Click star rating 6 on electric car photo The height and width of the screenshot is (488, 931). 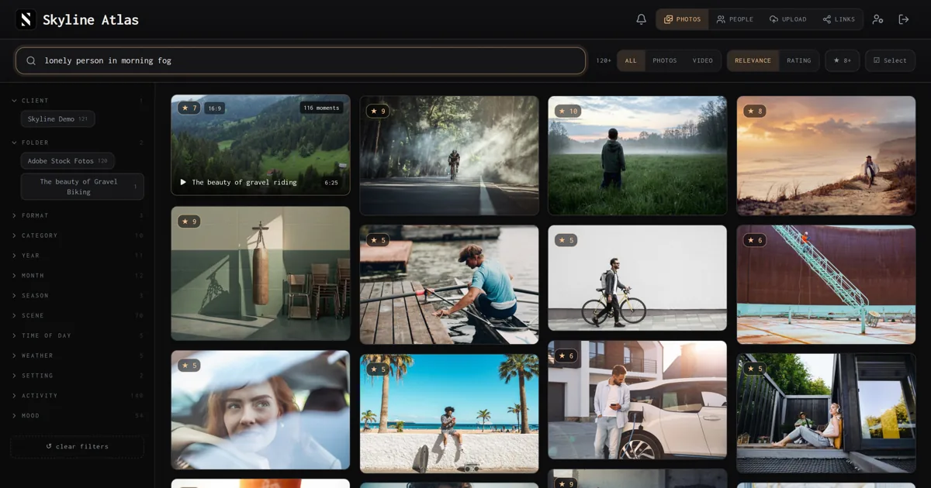(x=566, y=356)
